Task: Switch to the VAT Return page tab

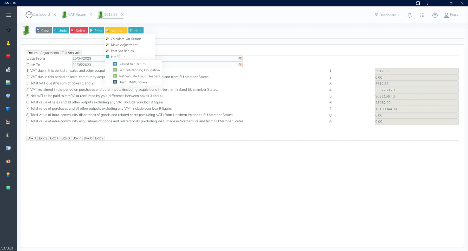Action: (74, 15)
